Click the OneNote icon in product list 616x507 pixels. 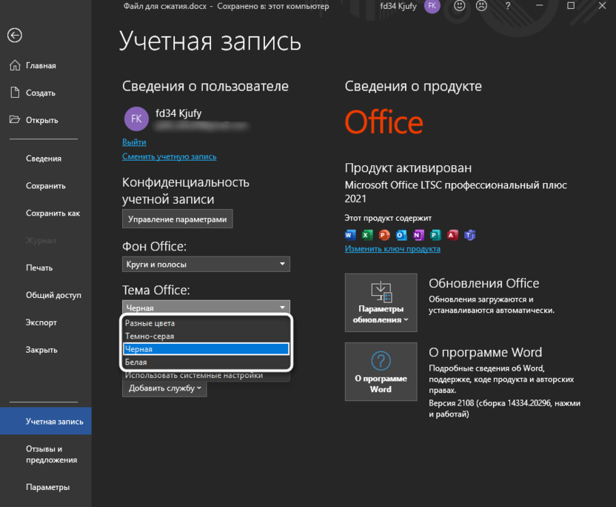coord(418,235)
